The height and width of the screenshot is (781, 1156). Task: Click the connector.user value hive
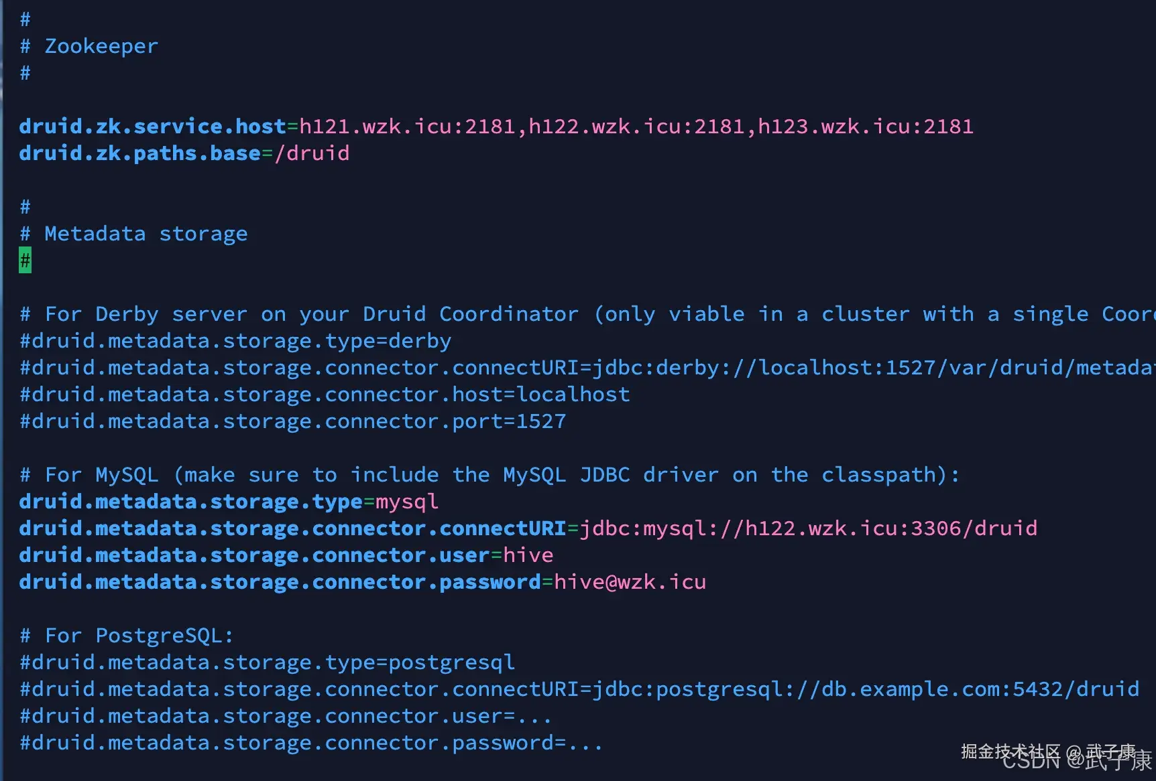point(528,555)
